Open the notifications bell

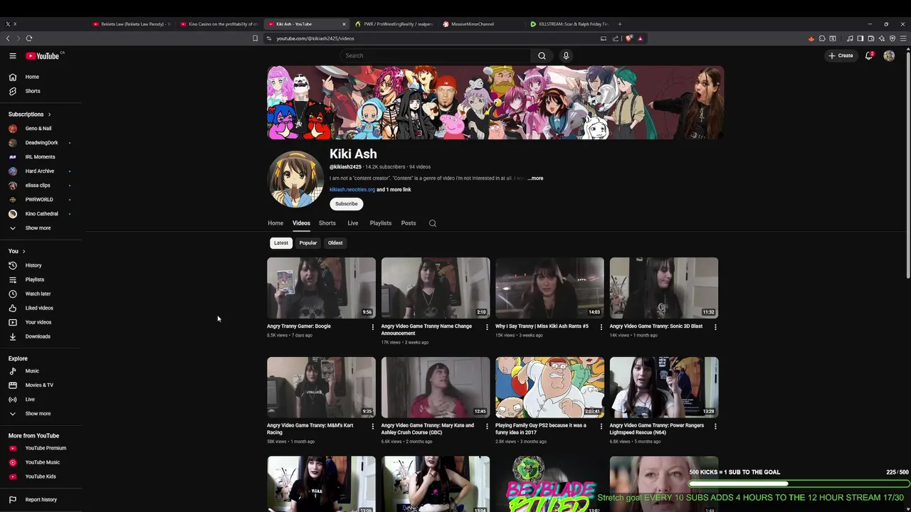point(869,55)
